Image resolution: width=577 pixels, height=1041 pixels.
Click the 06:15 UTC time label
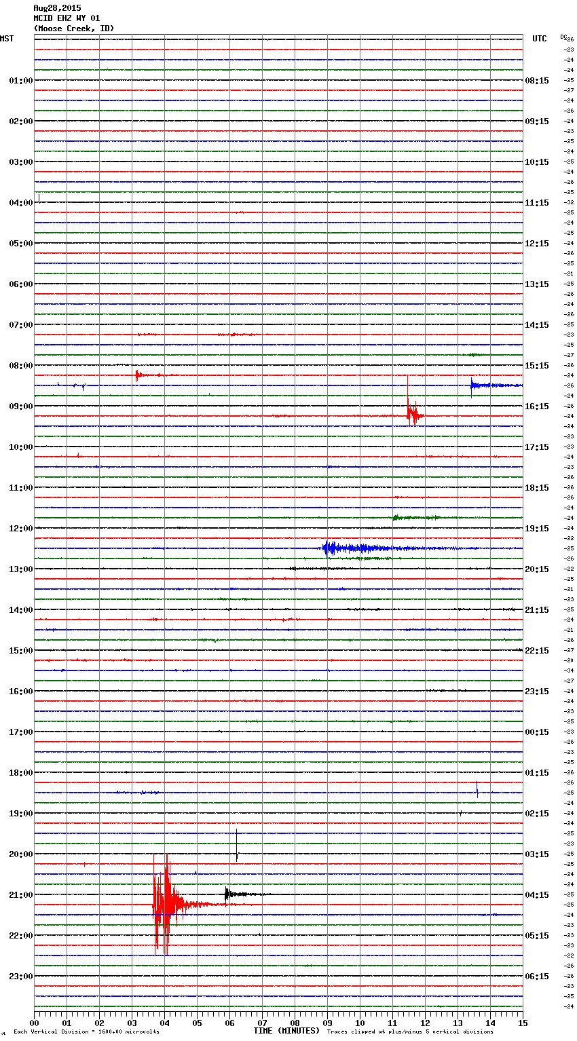(x=537, y=977)
